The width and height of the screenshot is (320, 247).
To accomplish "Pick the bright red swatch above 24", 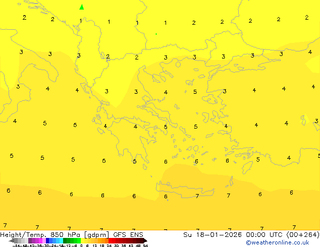I will pyautogui.click(x=110, y=240).
